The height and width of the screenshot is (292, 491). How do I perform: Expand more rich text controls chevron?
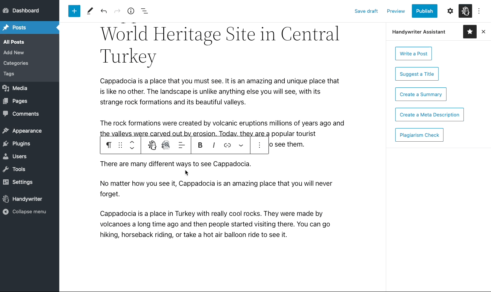241,145
